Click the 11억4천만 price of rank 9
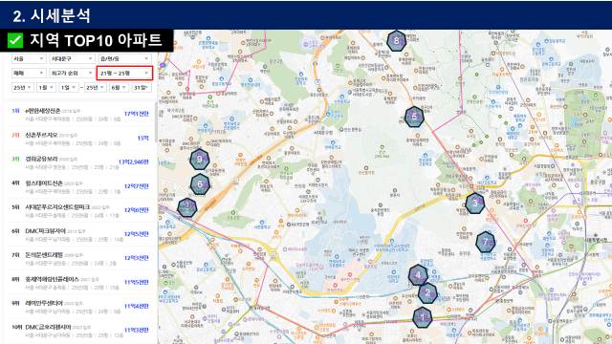This screenshot has height=344, width=612. pyautogui.click(x=137, y=306)
